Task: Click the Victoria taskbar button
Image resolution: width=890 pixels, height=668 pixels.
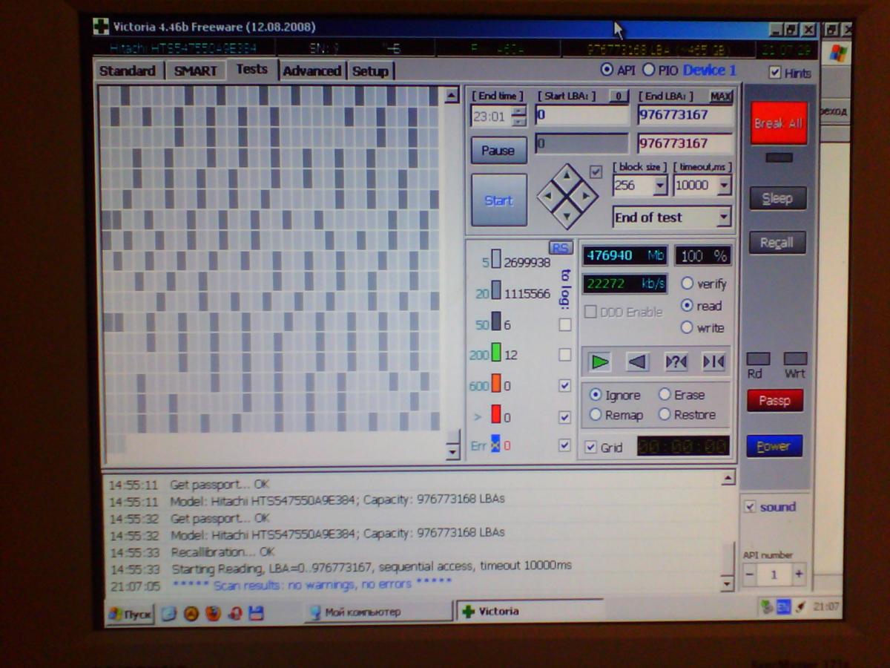Action: pos(530,612)
